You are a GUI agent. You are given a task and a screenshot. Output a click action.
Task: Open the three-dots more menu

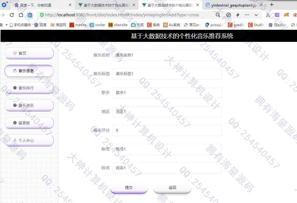coord(247,15)
